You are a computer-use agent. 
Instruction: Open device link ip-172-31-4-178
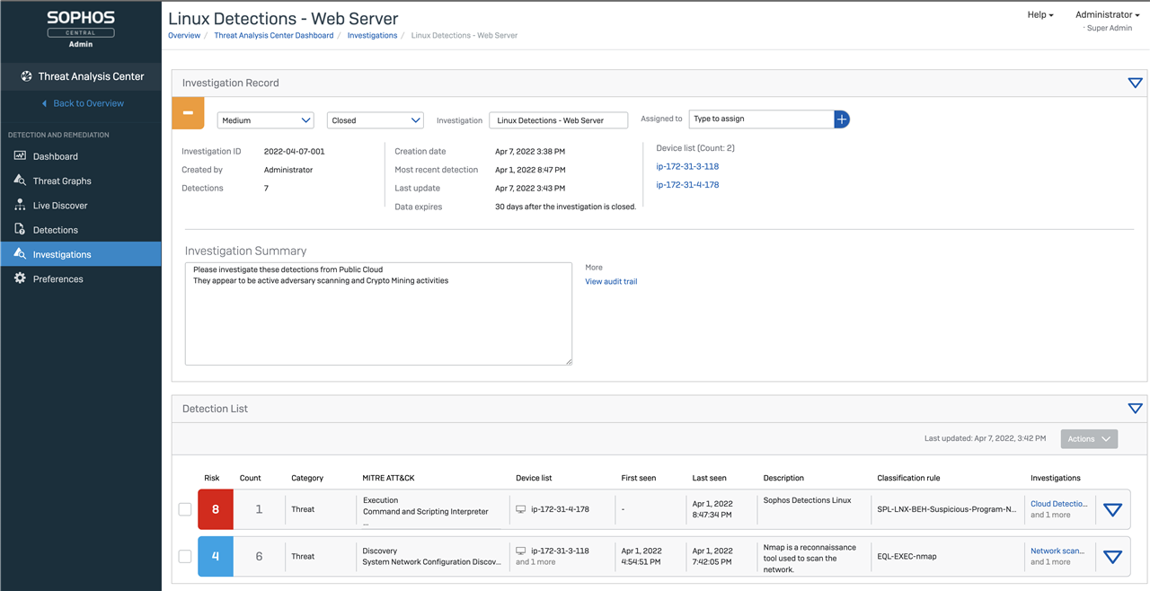pyautogui.click(x=687, y=185)
